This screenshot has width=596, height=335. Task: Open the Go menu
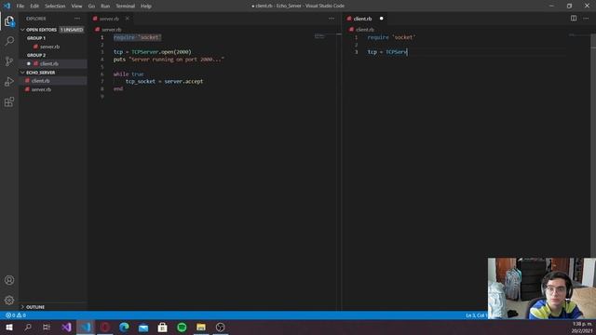pos(91,7)
